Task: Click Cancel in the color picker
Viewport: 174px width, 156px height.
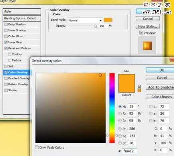Action: coord(160,78)
